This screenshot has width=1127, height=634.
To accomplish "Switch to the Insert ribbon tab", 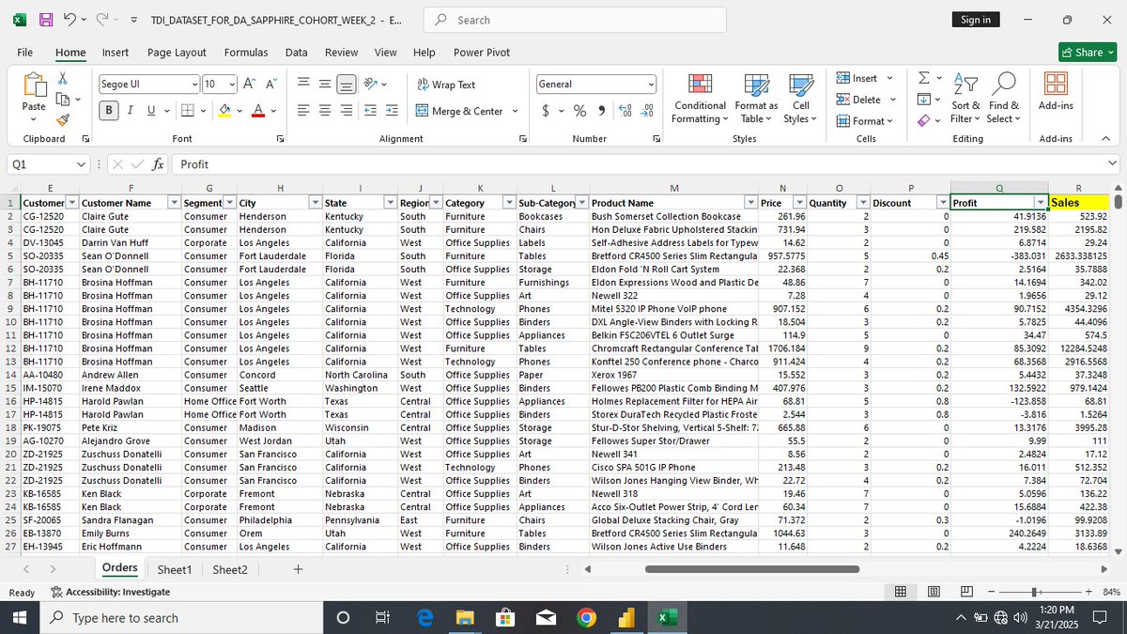I will [116, 53].
